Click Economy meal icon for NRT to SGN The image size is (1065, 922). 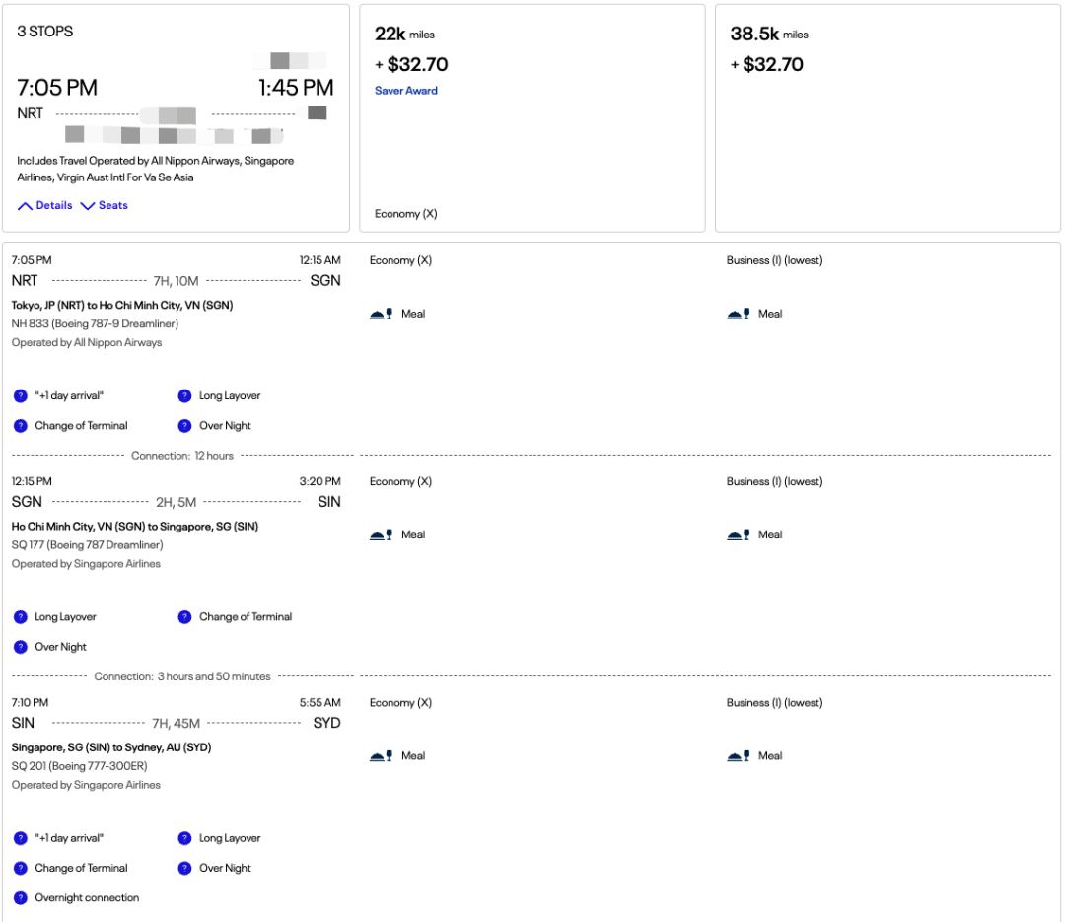click(380, 315)
